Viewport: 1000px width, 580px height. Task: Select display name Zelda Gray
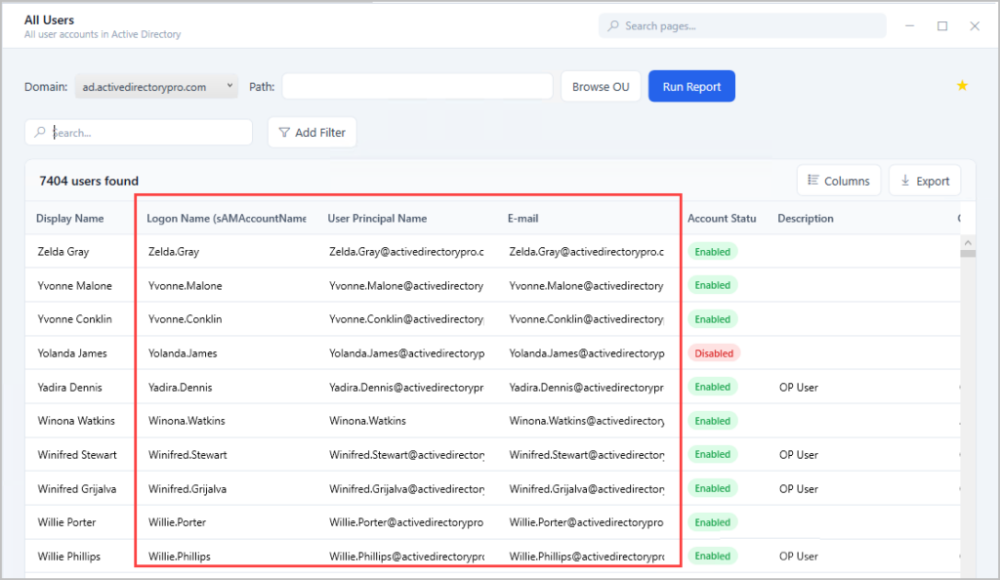coord(63,251)
